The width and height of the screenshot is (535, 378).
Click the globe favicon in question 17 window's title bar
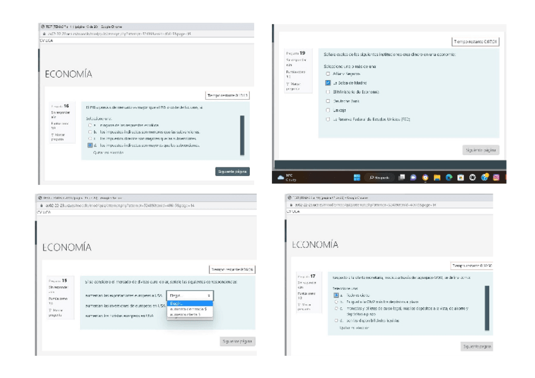tap(290, 198)
